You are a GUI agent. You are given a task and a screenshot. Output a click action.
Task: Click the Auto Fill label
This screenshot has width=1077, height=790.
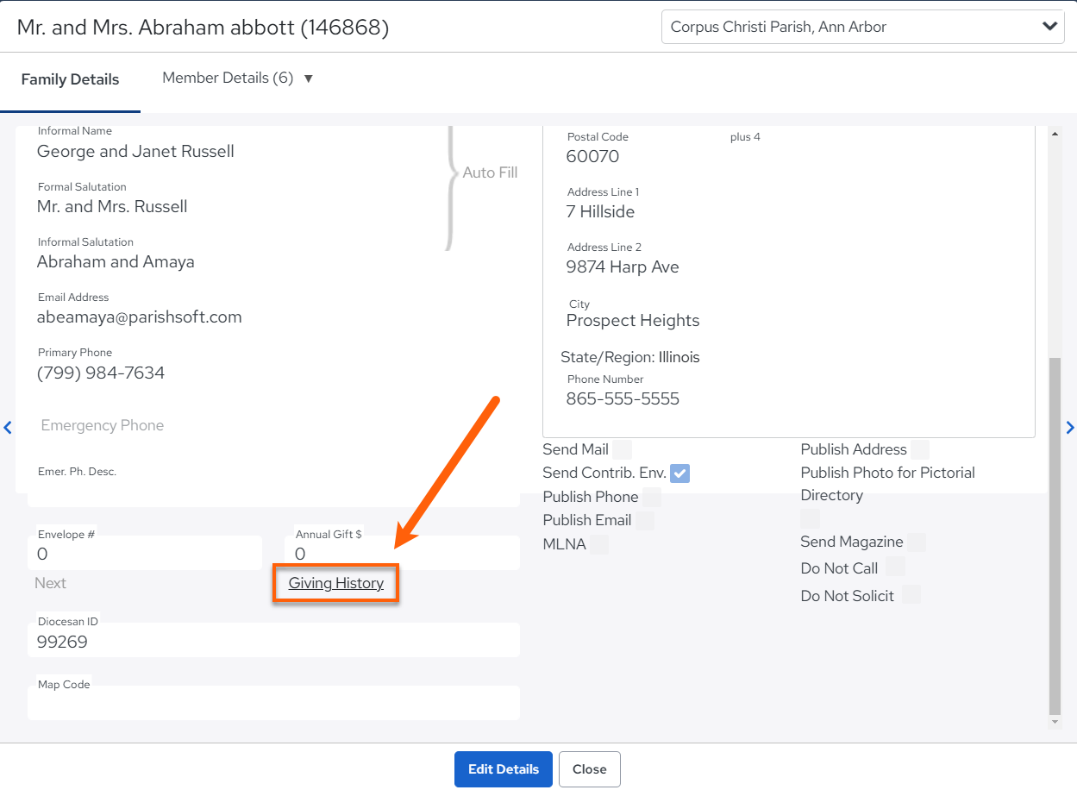pos(490,172)
